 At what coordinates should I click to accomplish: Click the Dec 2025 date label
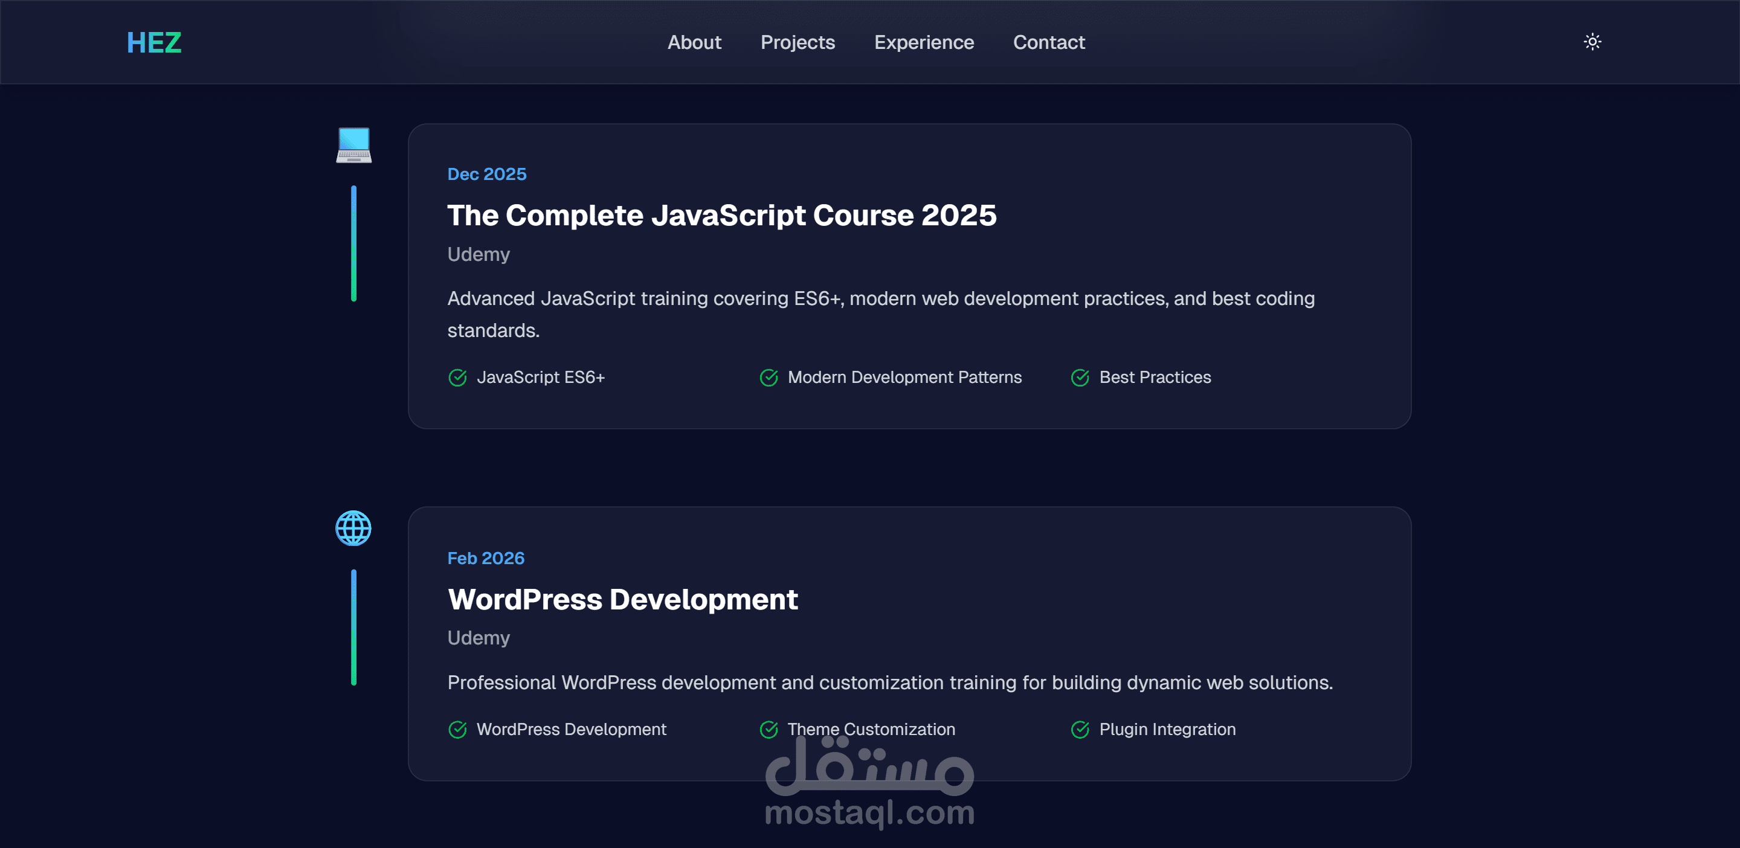pos(486,174)
